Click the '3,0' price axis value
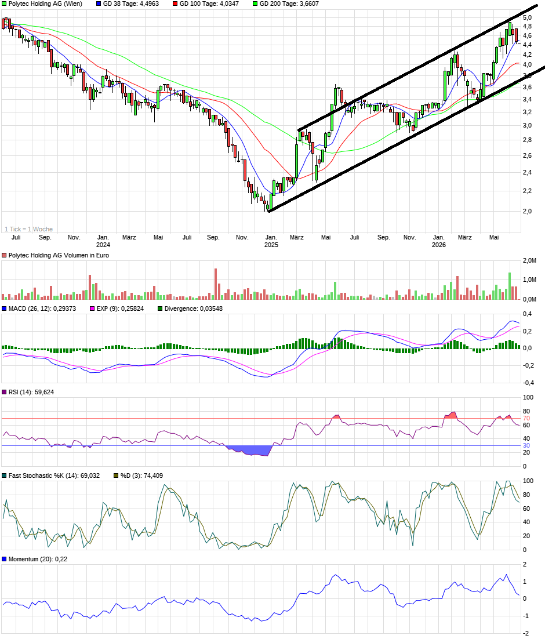The height and width of the screenshot is (639, 545). pos(527,125)
